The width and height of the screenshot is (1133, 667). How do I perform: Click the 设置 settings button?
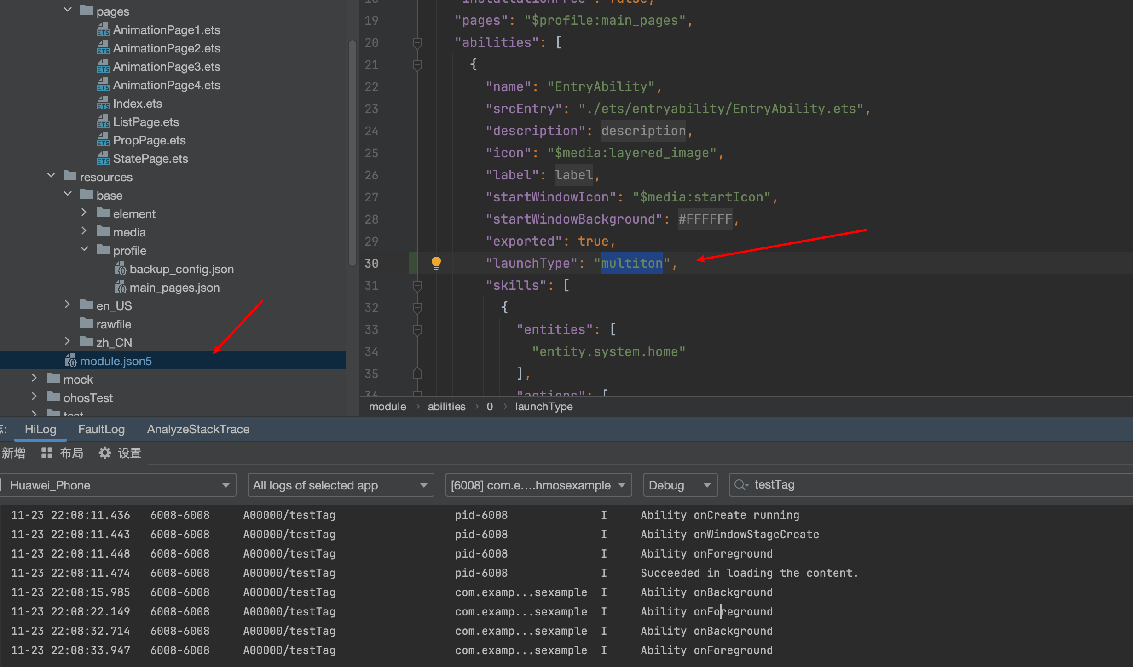(x=120, y=453)
